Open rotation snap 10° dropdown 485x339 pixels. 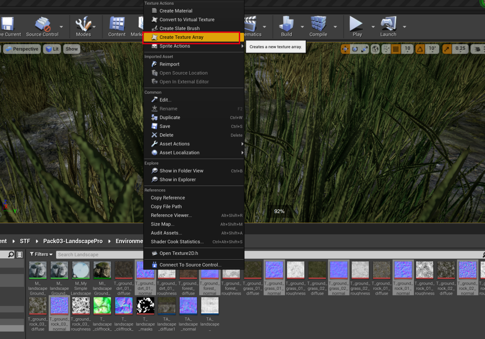pyautogui.click(x=432, y=49)
